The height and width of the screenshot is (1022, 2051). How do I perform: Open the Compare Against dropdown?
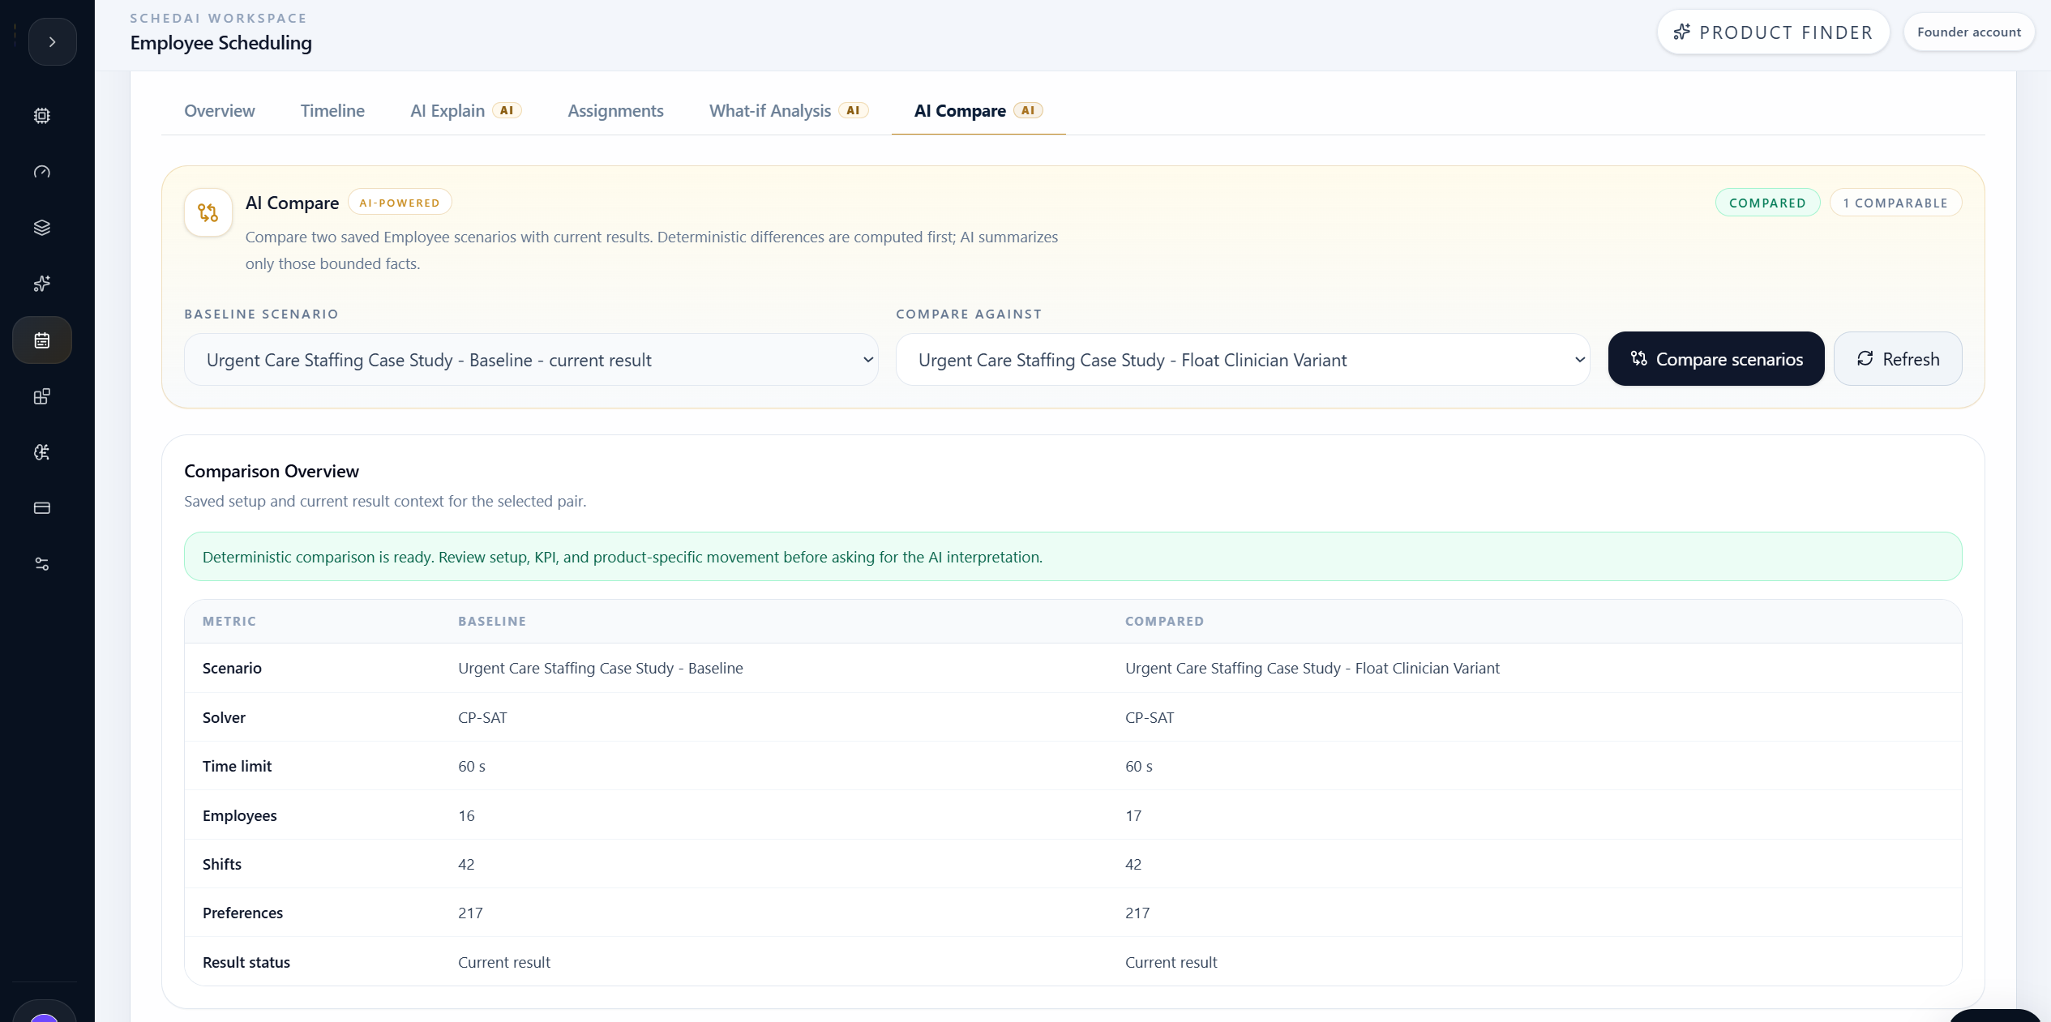pos(1243,360)
